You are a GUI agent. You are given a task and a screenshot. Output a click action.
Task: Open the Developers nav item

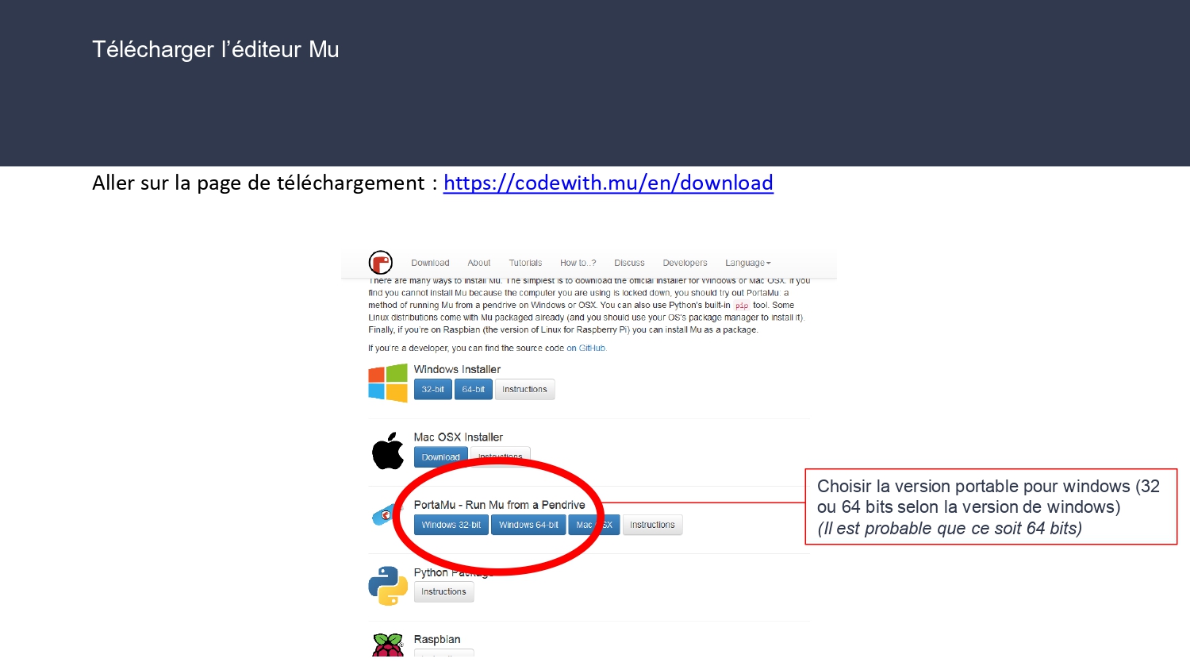point(685,263)
